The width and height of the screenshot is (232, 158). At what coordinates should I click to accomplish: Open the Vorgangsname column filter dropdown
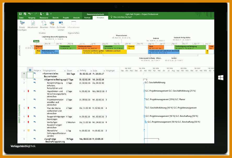pos(65,71)
